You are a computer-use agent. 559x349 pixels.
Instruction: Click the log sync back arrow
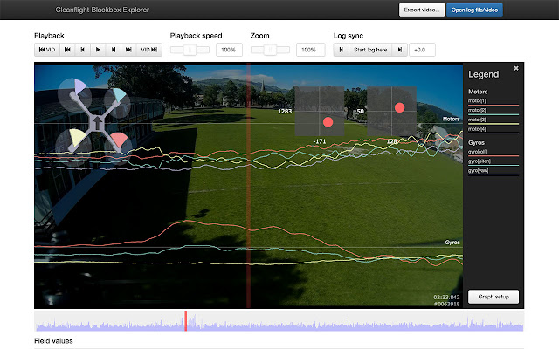(x=341, y=51)
